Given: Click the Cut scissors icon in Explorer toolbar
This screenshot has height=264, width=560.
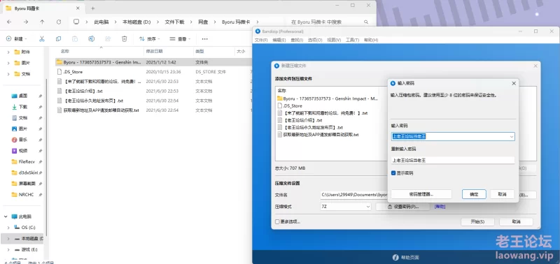Looking at the screenshot, I should [42, 39].
